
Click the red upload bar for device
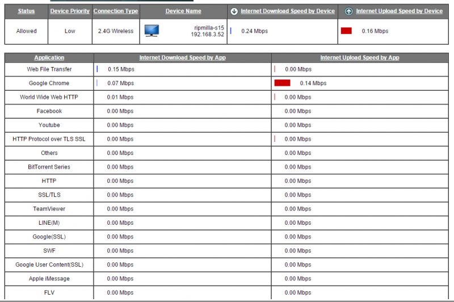click(346, 31)
